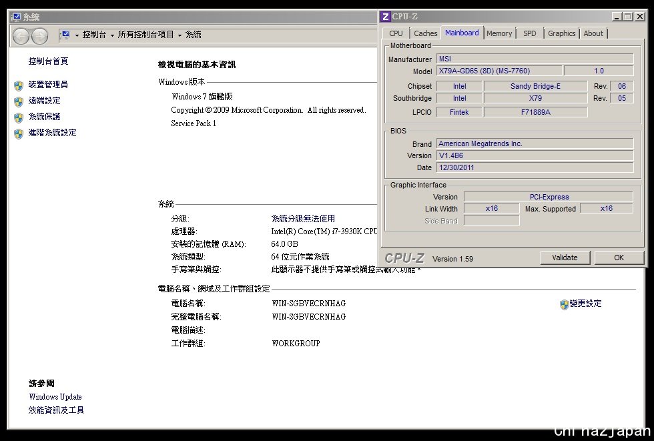654x441 pixels.
Task: Click the Forward navigation arrow button
Action: pos(39,36)
